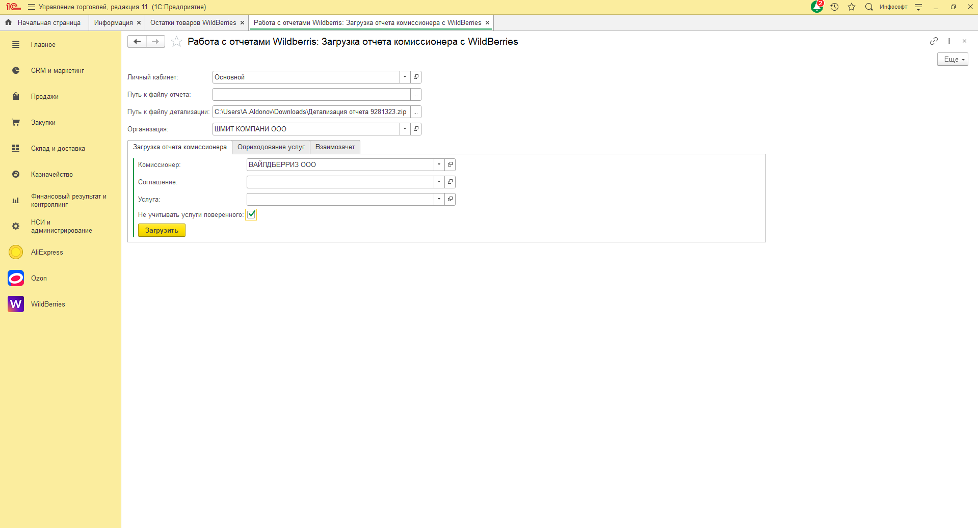Click the Соглашение input field
This screenshot has height=528, width=978.
pos(340,182)
